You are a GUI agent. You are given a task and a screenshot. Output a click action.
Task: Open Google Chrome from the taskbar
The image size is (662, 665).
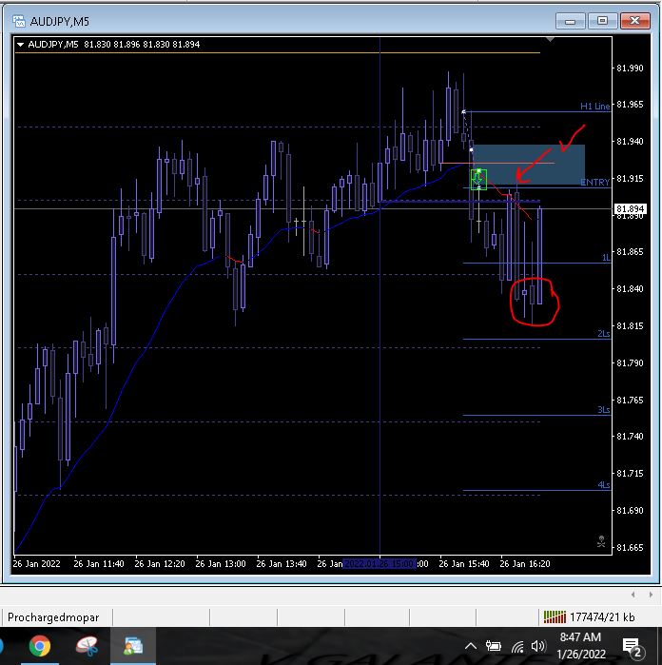click(39, 646)
